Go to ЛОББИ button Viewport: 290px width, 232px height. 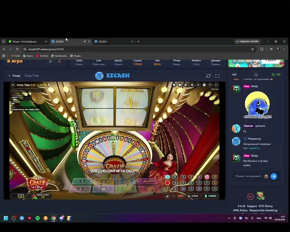click(x=210, y=196)
